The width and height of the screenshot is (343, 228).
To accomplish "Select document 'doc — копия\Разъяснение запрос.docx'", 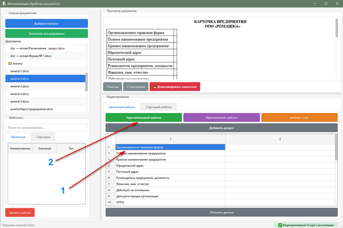I will click(46, 48).
